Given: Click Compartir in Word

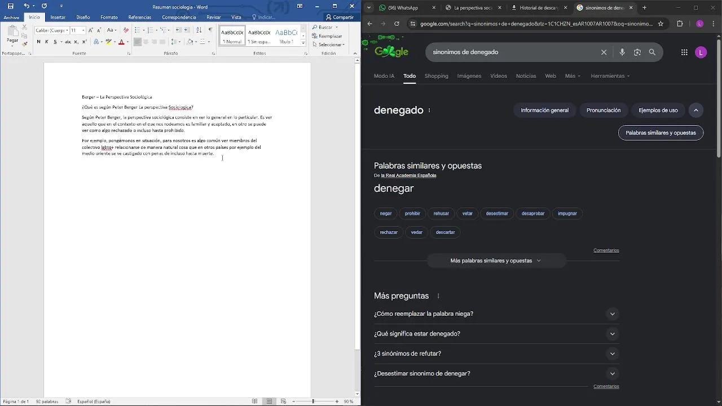Looking at the screenshot, I should 340,17.
